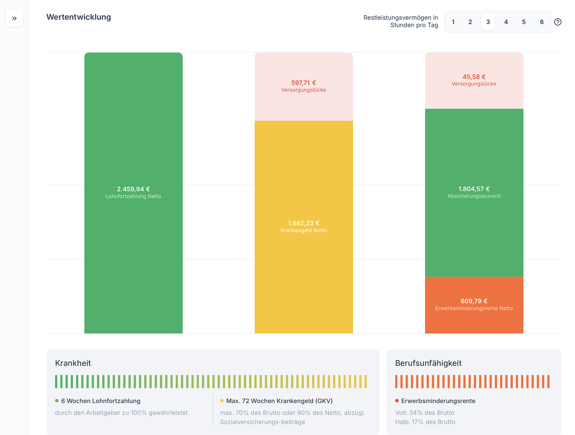Switch to 5 hours per day
The height and width of the screenshot is (435, 575).
[524, 22]
